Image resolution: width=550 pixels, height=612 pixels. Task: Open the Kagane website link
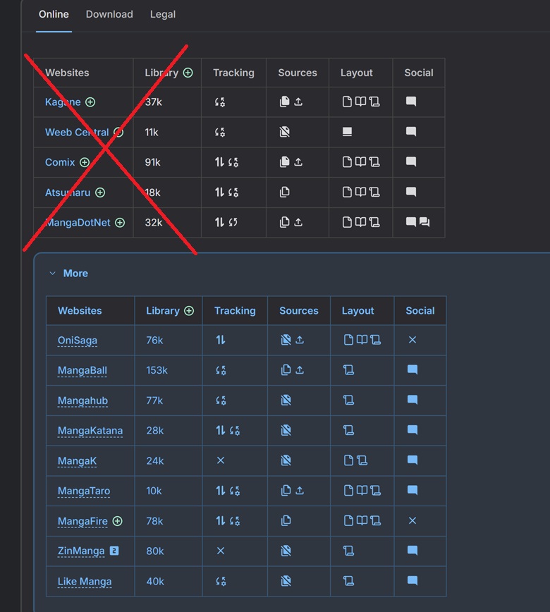[x=63, y=102]
